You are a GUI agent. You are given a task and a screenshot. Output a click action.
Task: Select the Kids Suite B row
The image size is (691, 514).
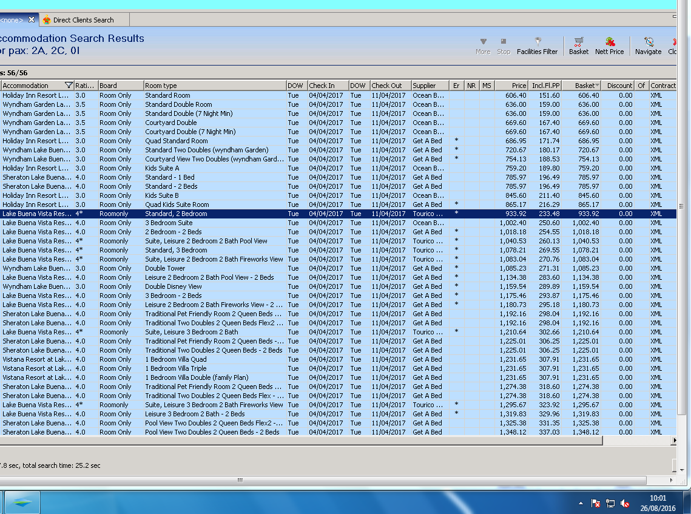coord(338,195)
